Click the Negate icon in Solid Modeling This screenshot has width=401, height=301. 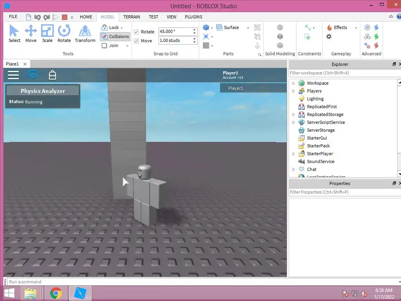280,36
